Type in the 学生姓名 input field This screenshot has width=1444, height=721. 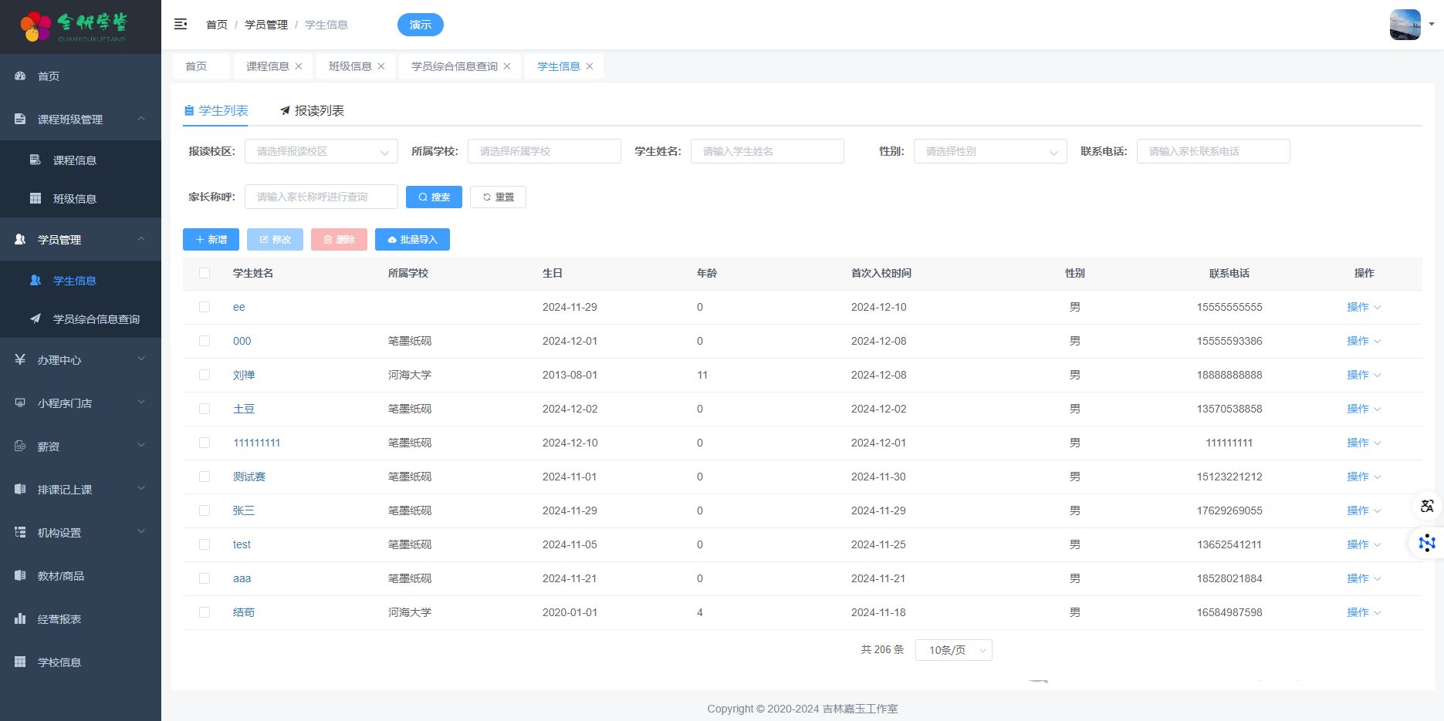pyautogui.click(x=766, y=151)
